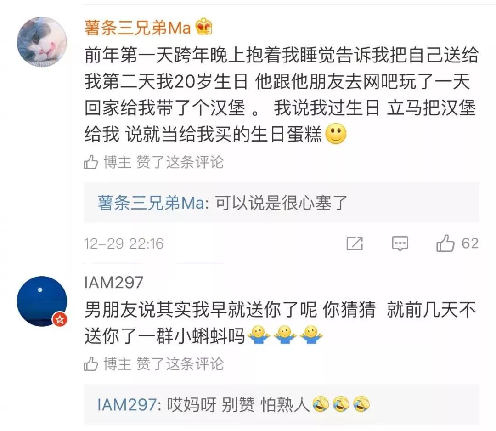496x431 pixels.
Task: Open the 薯条三兄弟Ma username in orange
Action: (x=138, y=28)
